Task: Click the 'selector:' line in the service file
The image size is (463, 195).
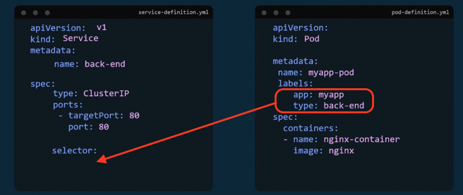Action: 74,150
